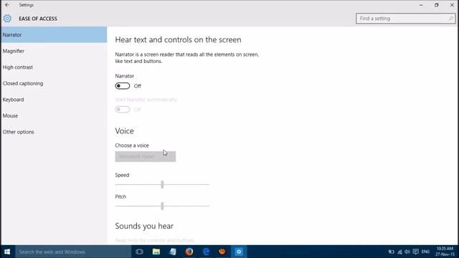Launch Microsoft Edge from the taskbar

pyautogui.click(x=206, y=252)
